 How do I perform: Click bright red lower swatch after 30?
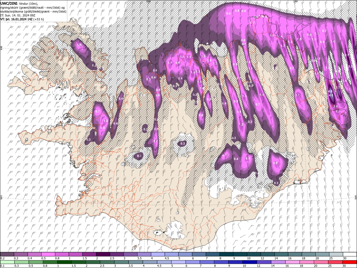[x=349, y=262]
